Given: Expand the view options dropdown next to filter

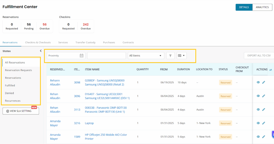Looking at the screenshot, I should 181,55.
